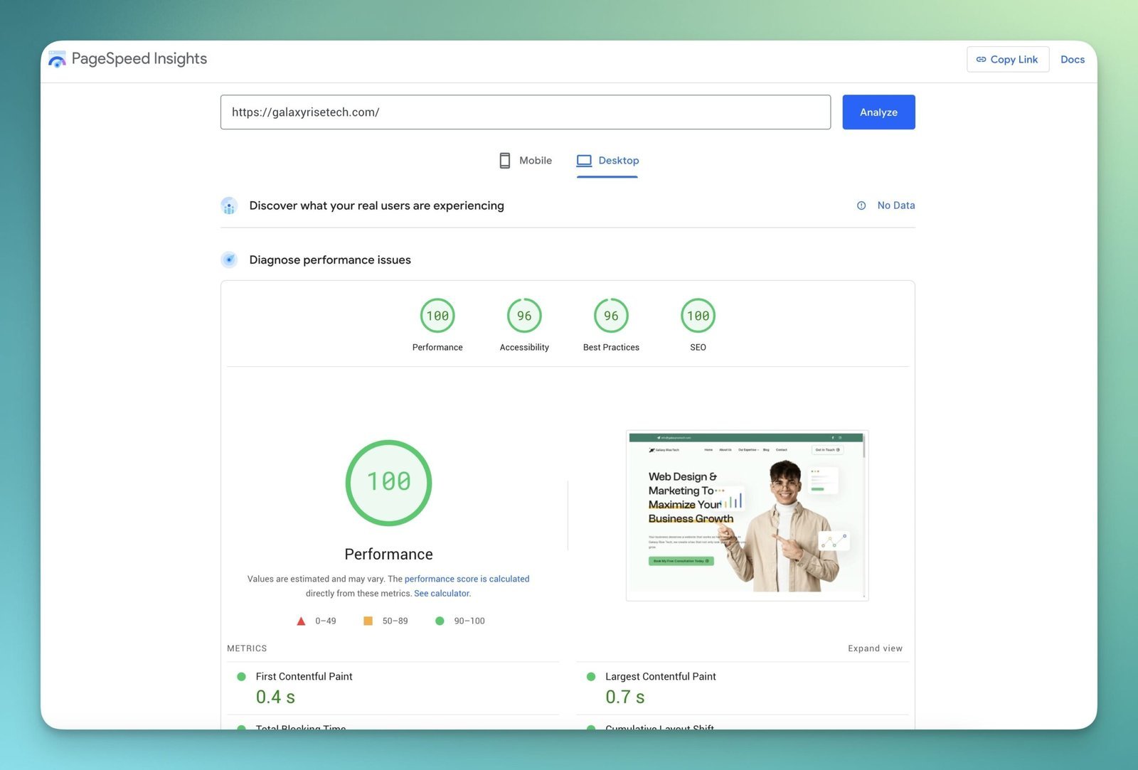Open the See calculator link
The height and width of the screenshot is (770, 1138).
coord(441,593)
